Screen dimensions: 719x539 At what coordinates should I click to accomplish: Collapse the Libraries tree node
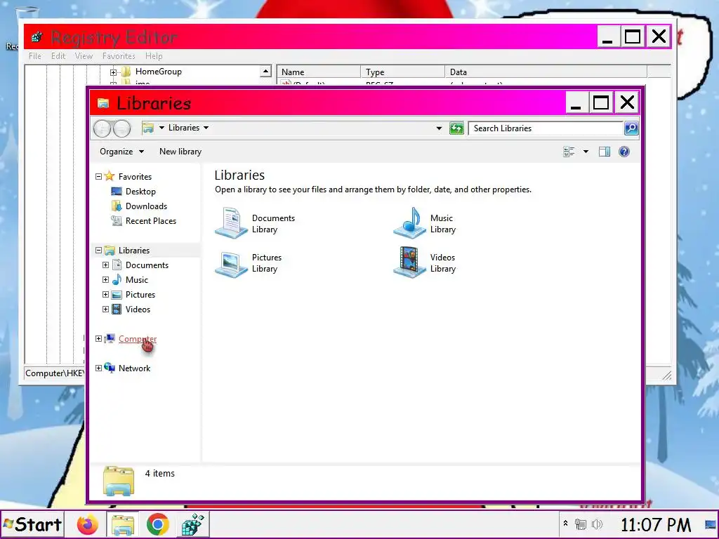tap(98, 251)
